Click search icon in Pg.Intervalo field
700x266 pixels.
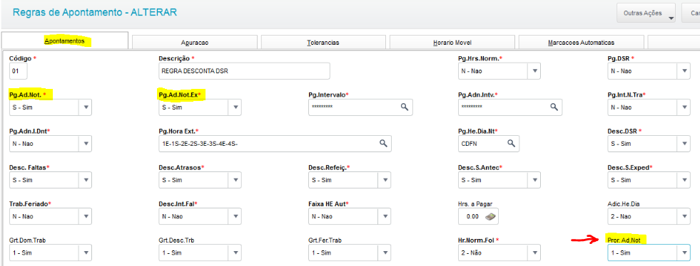(404, 107)
